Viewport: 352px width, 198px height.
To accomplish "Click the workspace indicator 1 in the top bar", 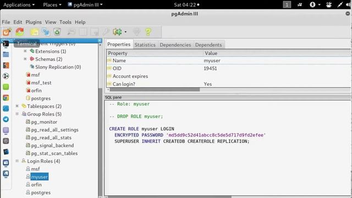I will click(287, 4).
